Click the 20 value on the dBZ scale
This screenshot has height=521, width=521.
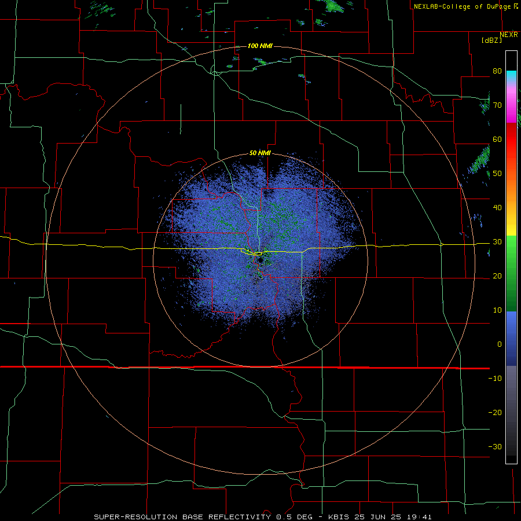tap(497, 276)
